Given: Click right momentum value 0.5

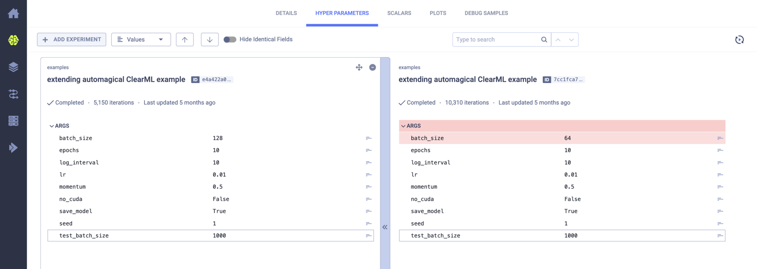Looking at the screenshot, I should coord(569,187).
